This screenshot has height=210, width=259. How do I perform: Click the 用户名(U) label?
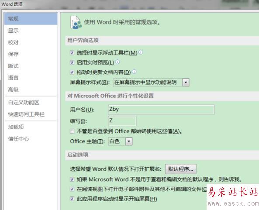[82, 110]
